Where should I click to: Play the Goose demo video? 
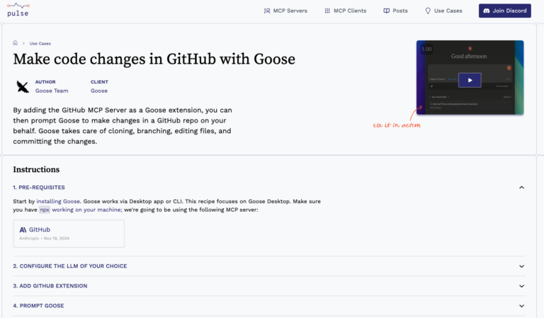[x=469, y=80]
